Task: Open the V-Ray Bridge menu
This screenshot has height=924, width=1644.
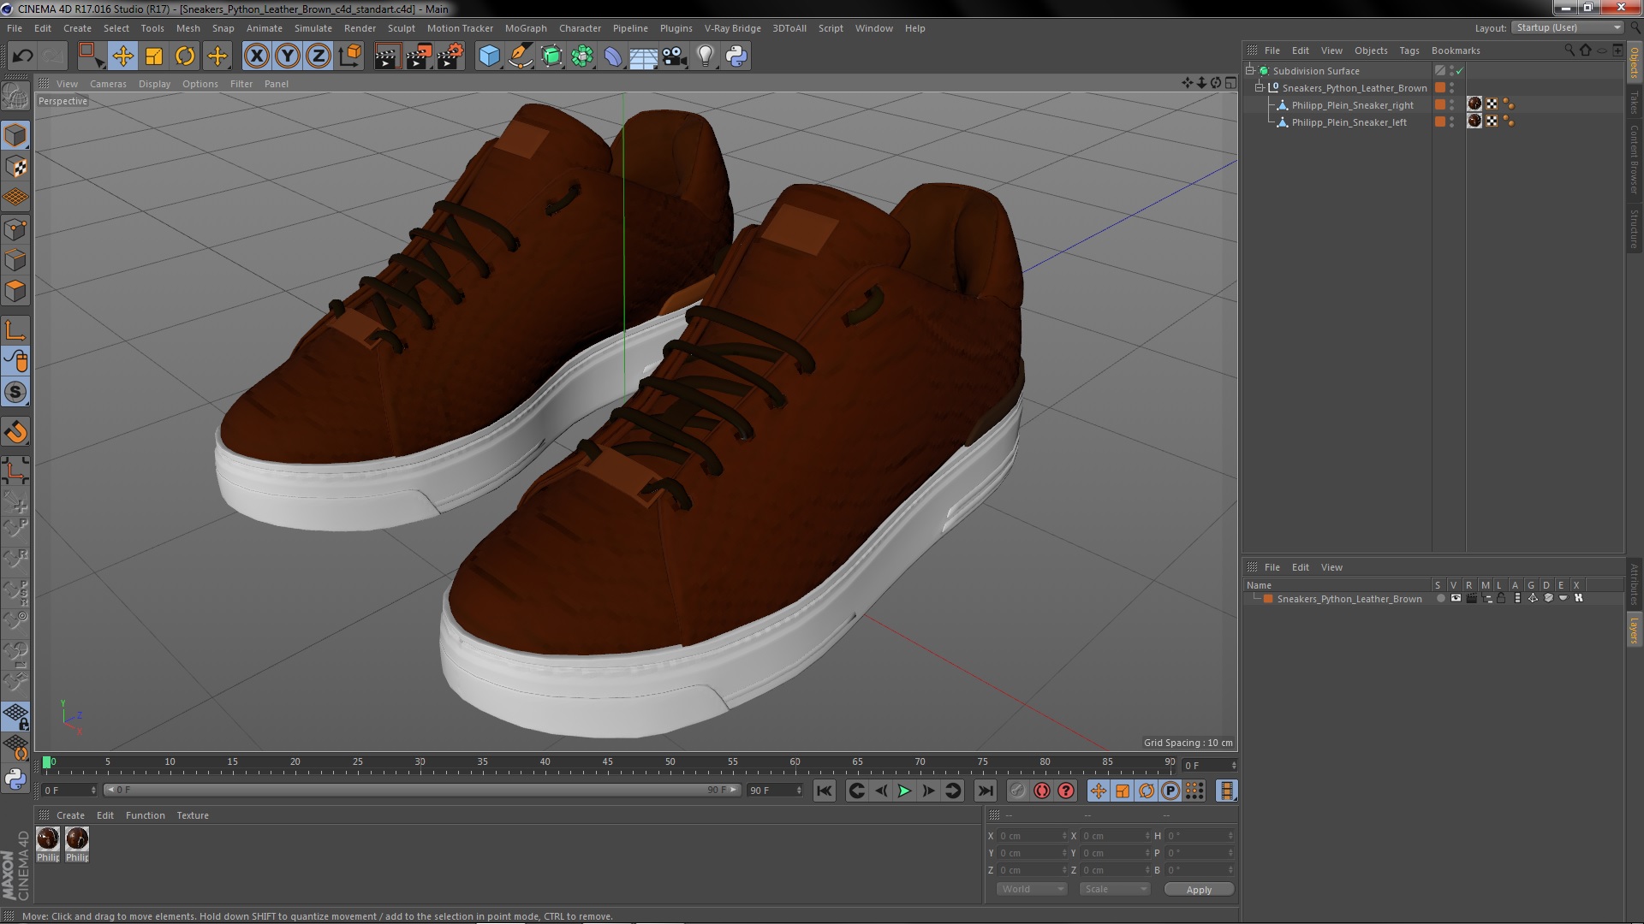Action: click(x=732, y=28)
